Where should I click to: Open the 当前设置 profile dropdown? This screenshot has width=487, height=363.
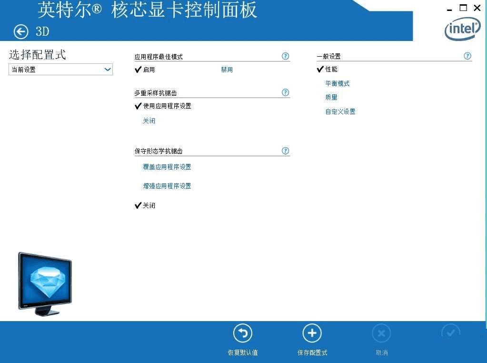tap(60, 69)
